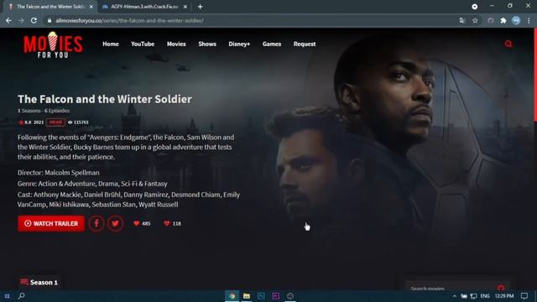Image resolution: width=537 pixels, height=302 pixels.
Task: Open the Shows menu item
Action: pyautogui.click(x=207, y=44)
